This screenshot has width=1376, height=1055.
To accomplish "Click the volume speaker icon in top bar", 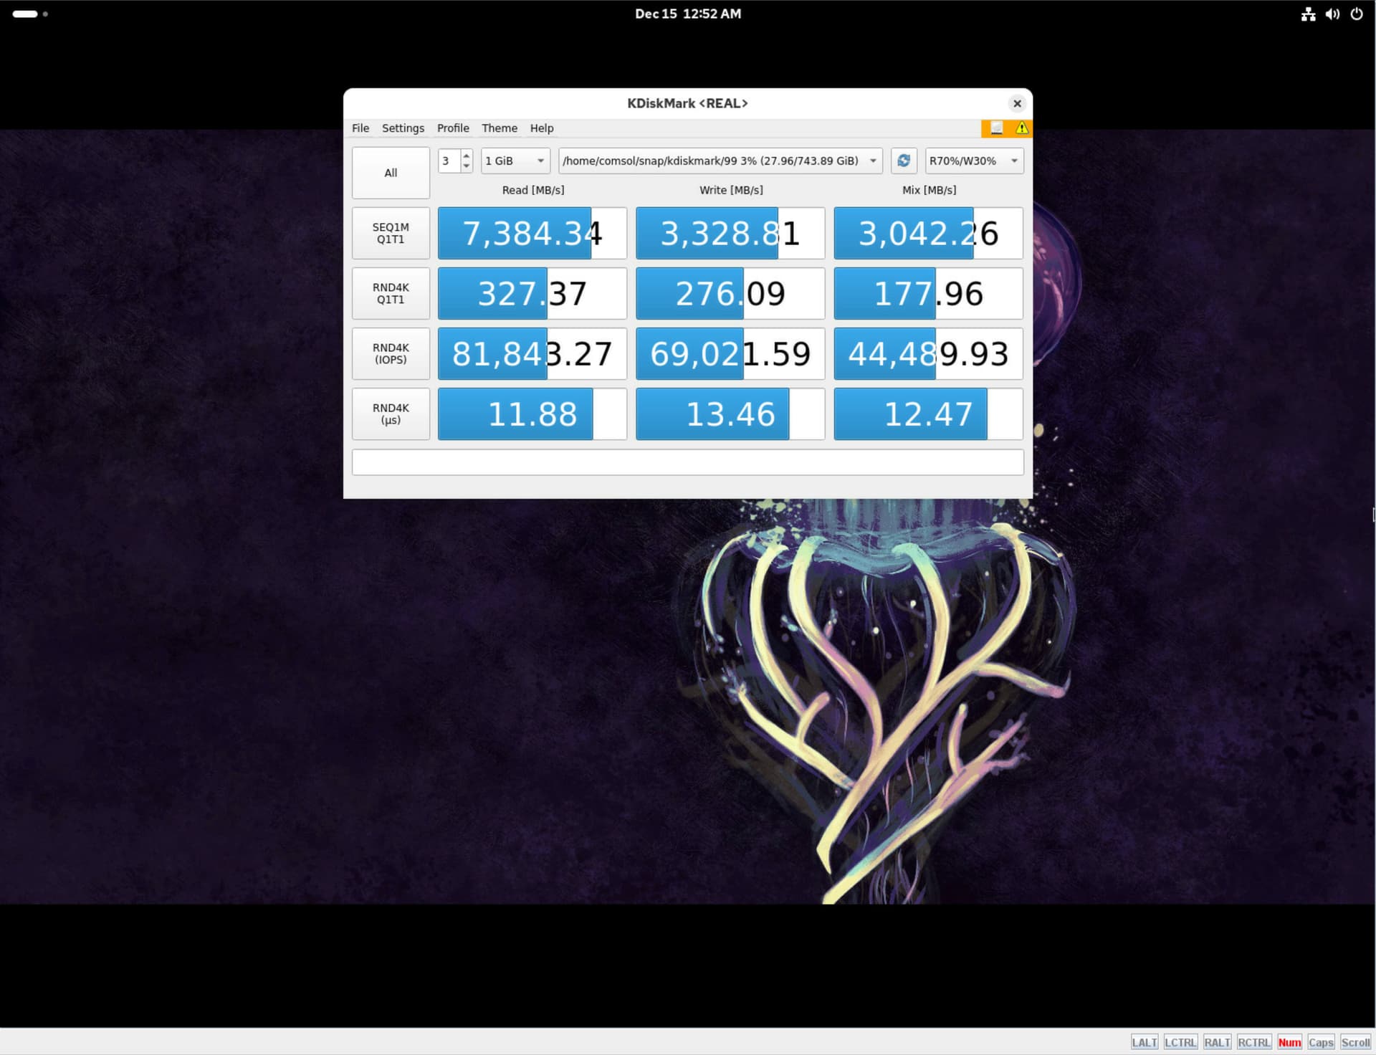I will (1332, 14).
